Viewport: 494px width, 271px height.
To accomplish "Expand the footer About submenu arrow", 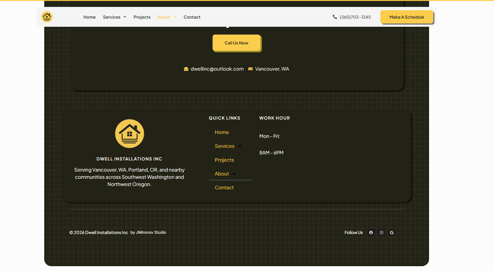I will coord(234,174).
